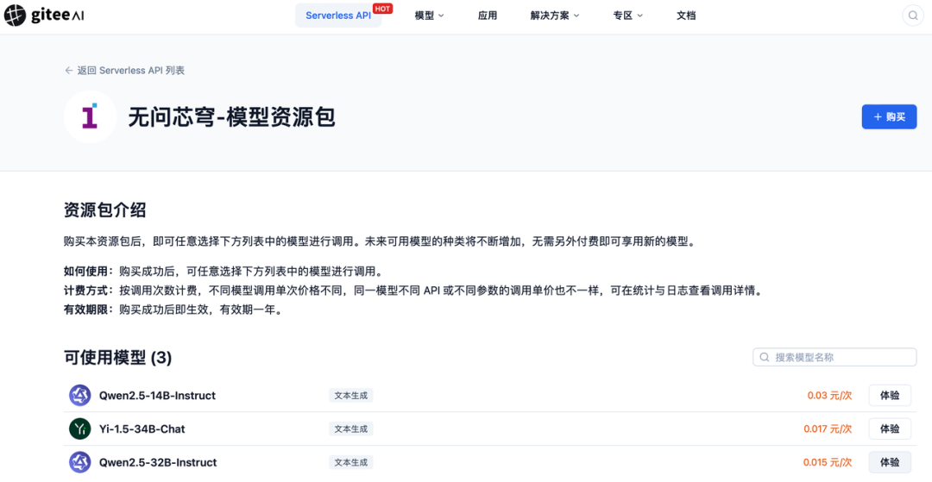Open the Qwen2.5-32B-Instruct model name
This screenshot has width=932, height=482.
tap(158, 462)
